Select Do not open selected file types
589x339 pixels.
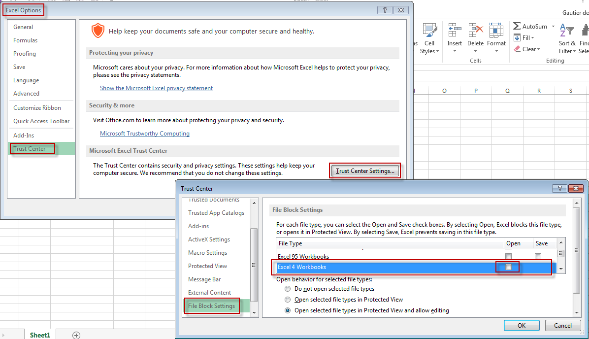288,289
